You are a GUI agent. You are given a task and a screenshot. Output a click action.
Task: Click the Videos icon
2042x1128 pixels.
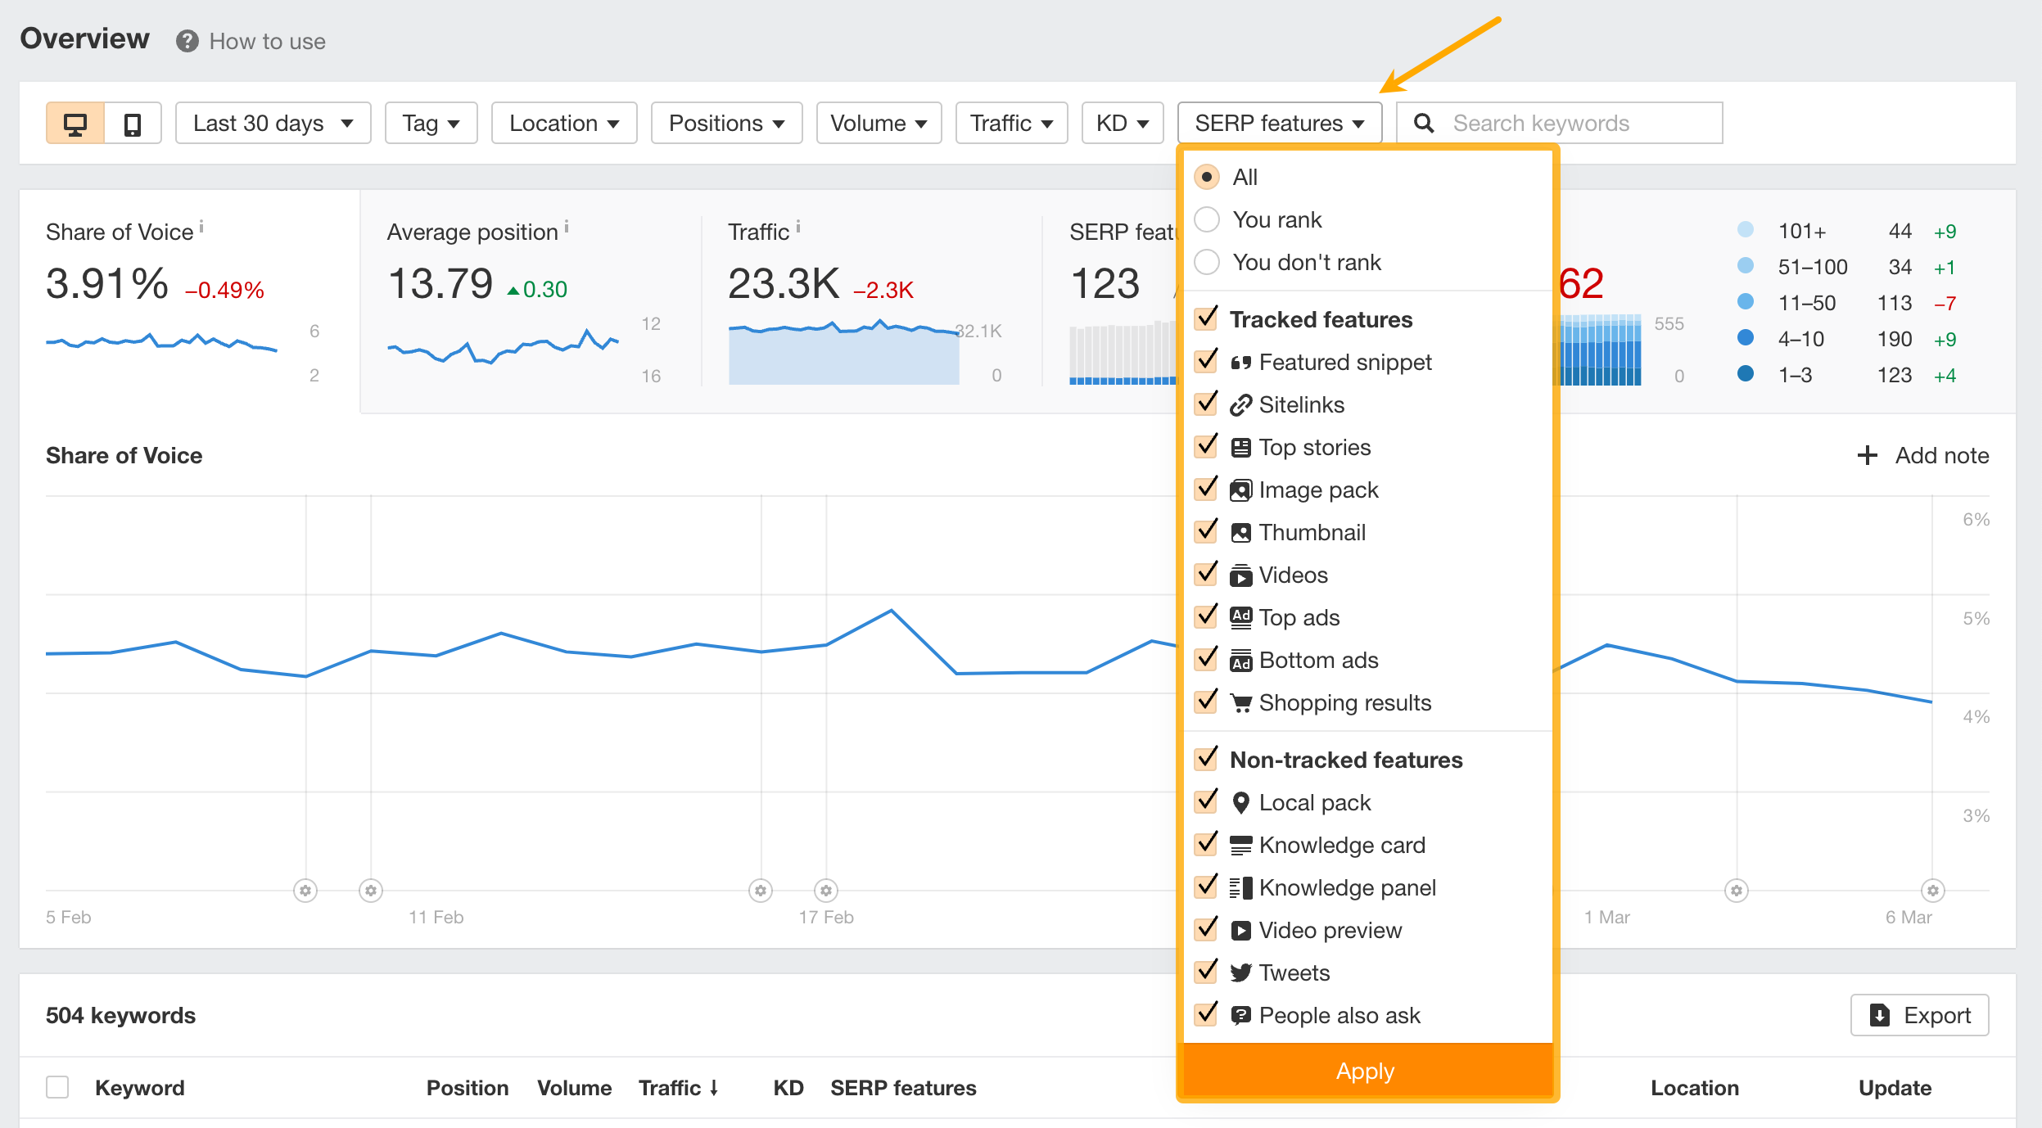[x=1241, y=575]
